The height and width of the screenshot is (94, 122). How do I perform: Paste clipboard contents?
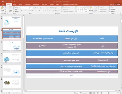(2, 9)
